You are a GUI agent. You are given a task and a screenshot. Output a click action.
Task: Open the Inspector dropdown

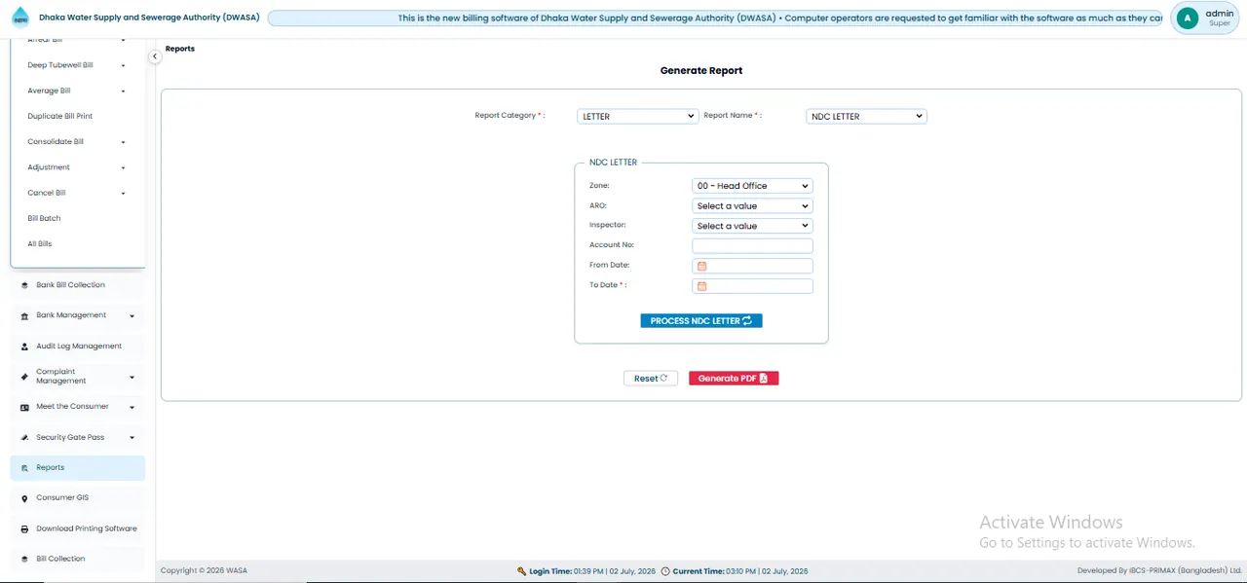click(x=752, y=226)
